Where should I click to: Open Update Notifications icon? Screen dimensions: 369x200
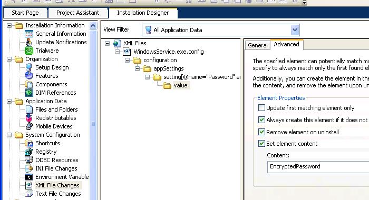(x=29, y=42)
